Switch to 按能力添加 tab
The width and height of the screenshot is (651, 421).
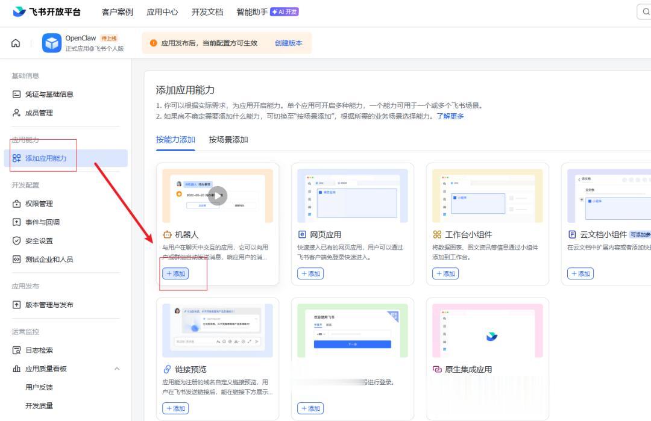click(x=175, y=140)
